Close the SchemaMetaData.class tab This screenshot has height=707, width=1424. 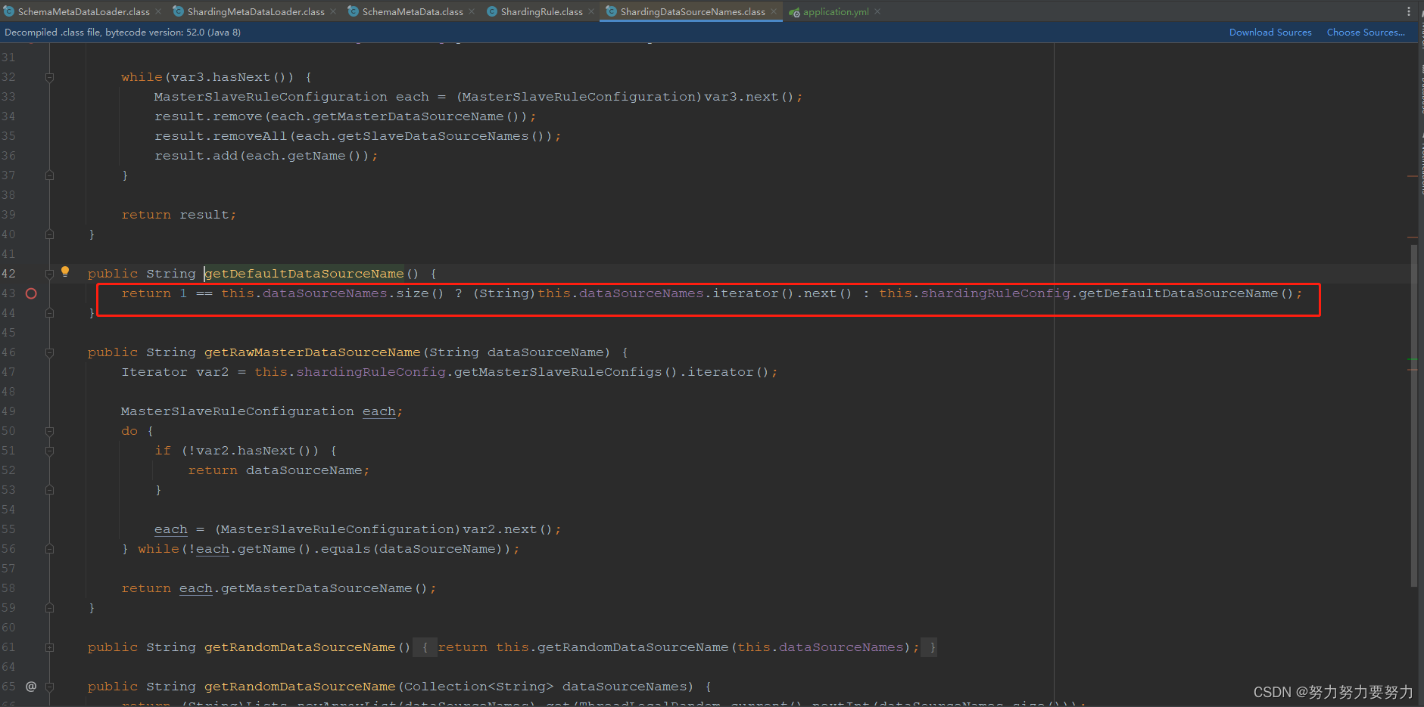click(472, 11)
